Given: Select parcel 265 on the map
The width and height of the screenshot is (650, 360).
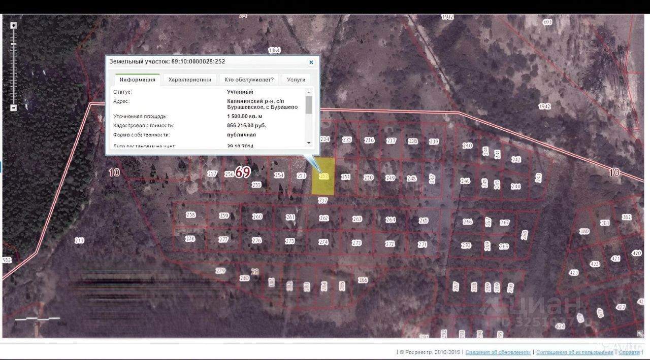Looking at the screenshot, I should (x=424, y=221).
